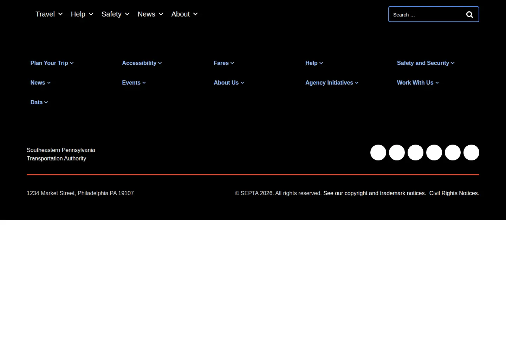
Task: Expand the Accessibility footer section
Action: click(x=142, y=63)
